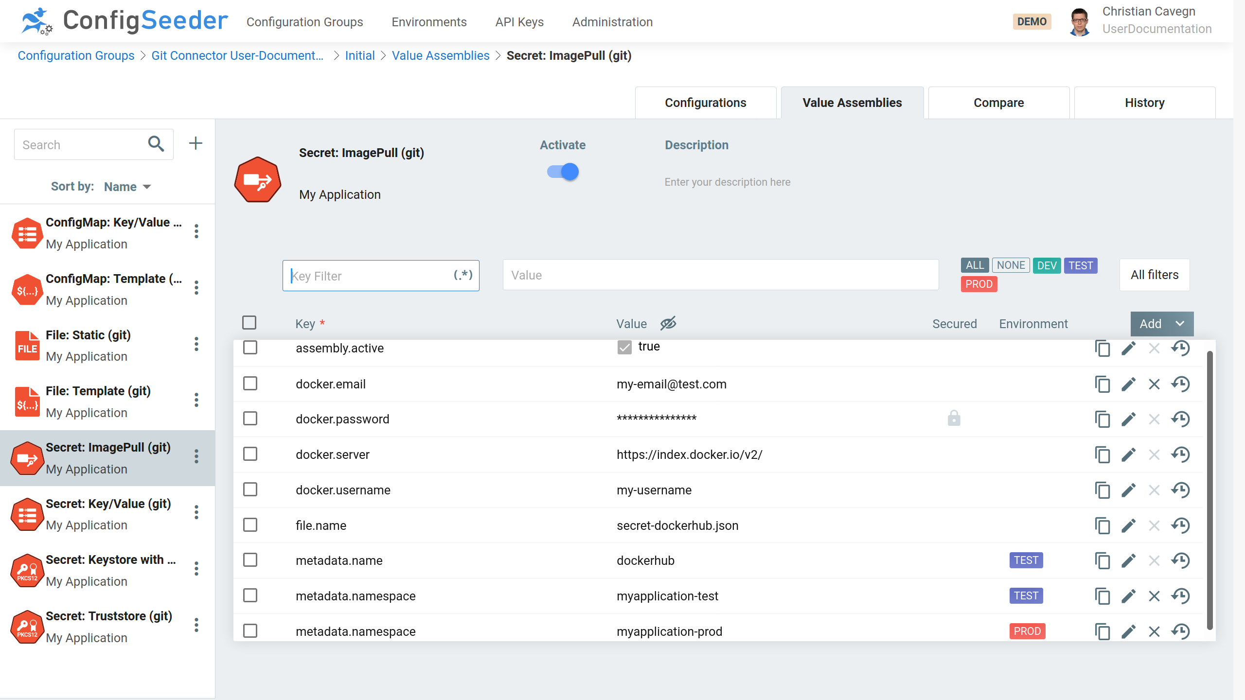
Task: Expand All filters dropdown panel
Action: click(x=1155, y=275)
